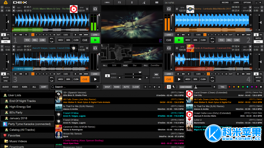This screenshot has height=148, width=264.
Task: Select the cyan color tag dot
Action: click(x=247, y=87)
